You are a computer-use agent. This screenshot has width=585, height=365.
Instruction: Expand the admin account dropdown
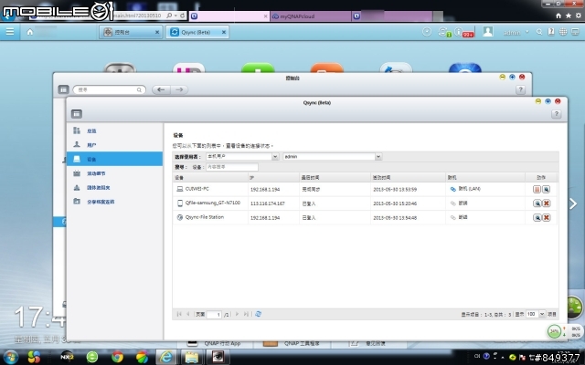[x=527, y=32]
